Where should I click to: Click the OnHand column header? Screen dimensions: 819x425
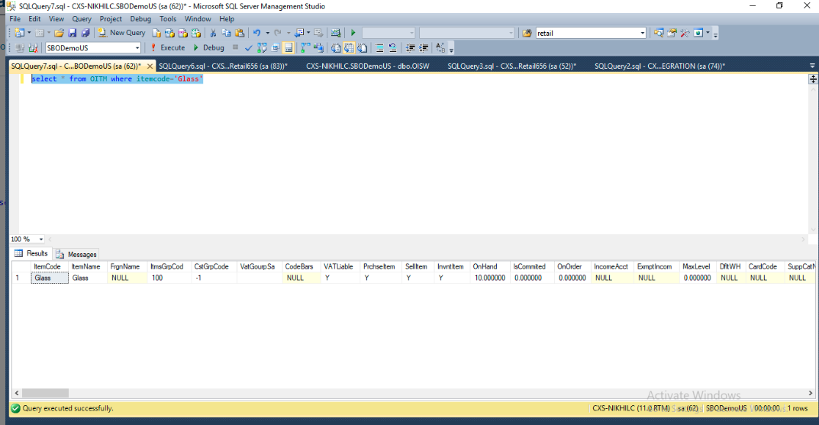[x=489, y=267]
